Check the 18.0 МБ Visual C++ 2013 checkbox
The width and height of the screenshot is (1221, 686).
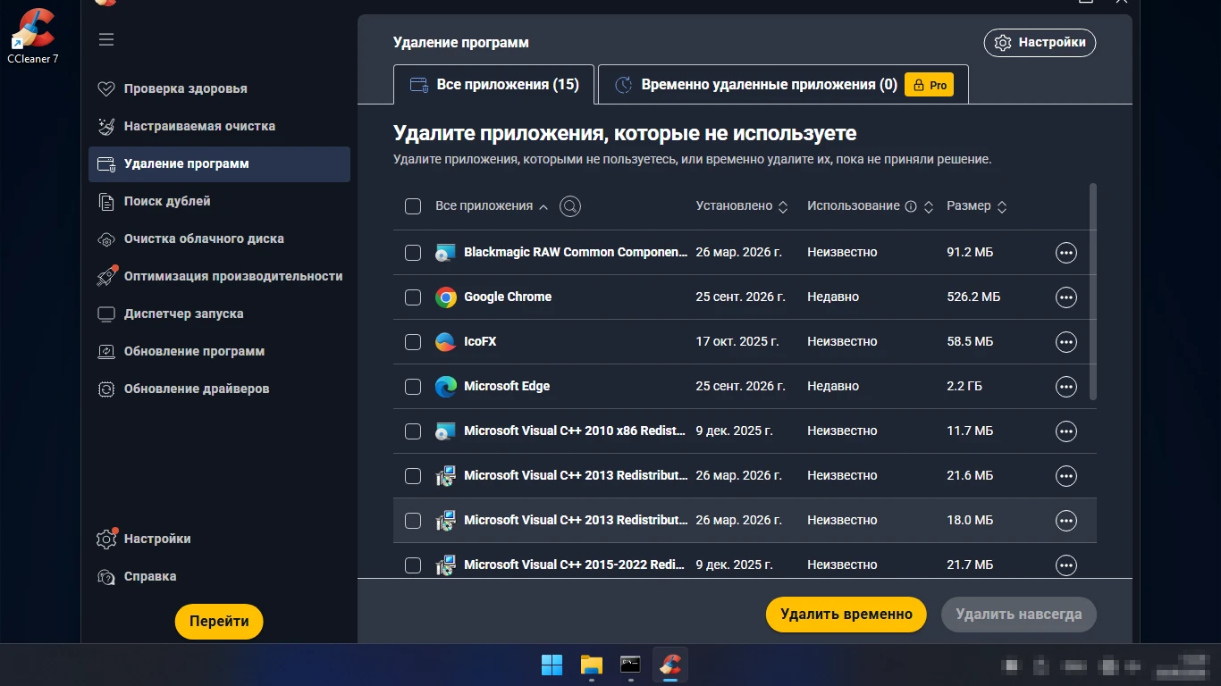(x=413, y=521)
